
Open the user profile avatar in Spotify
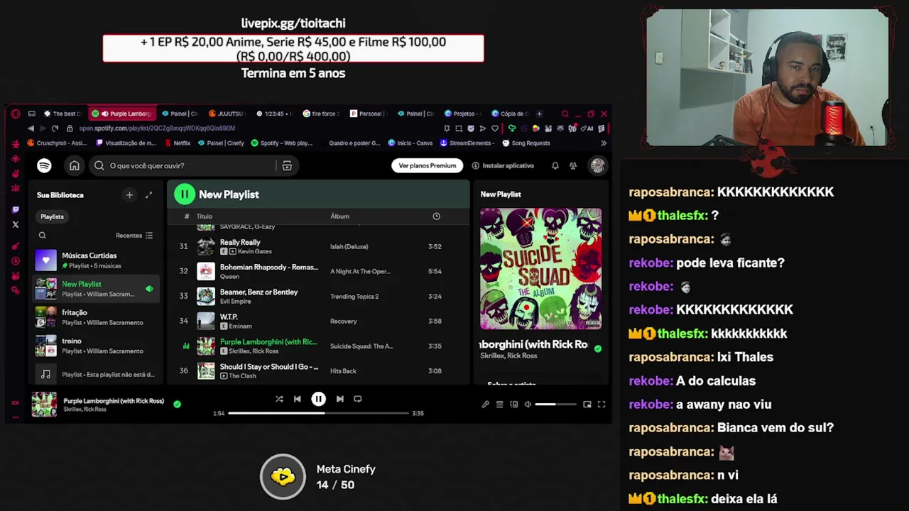597,165
